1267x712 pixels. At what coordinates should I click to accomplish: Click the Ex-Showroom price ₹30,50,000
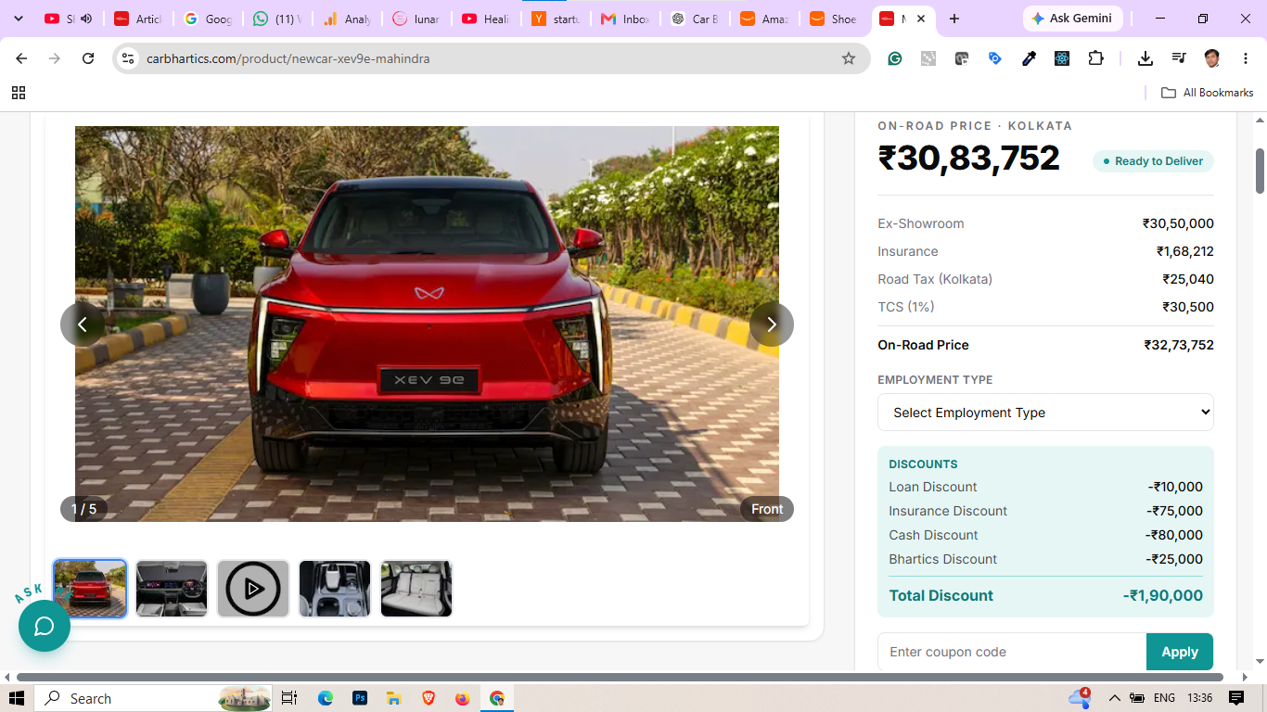pos(1178,223)
